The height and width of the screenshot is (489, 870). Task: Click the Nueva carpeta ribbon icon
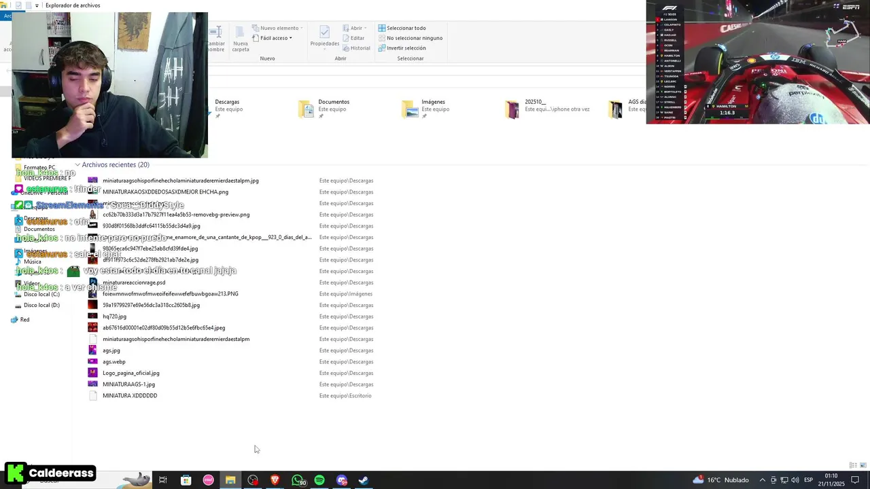[x=241, y=38]
